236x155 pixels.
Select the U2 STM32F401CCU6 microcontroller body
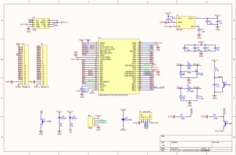[x=119, y=67]
